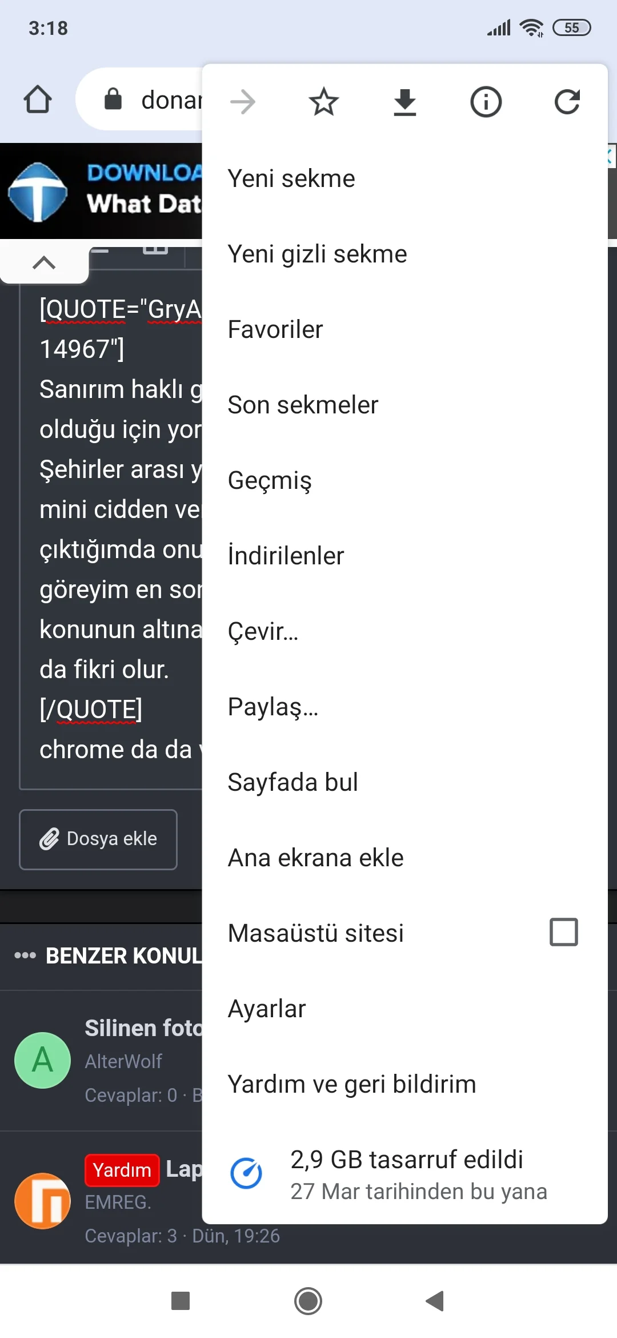Open Yeni sekme menu item
This screenshot has height=1338, width=617.
point(291,178)
